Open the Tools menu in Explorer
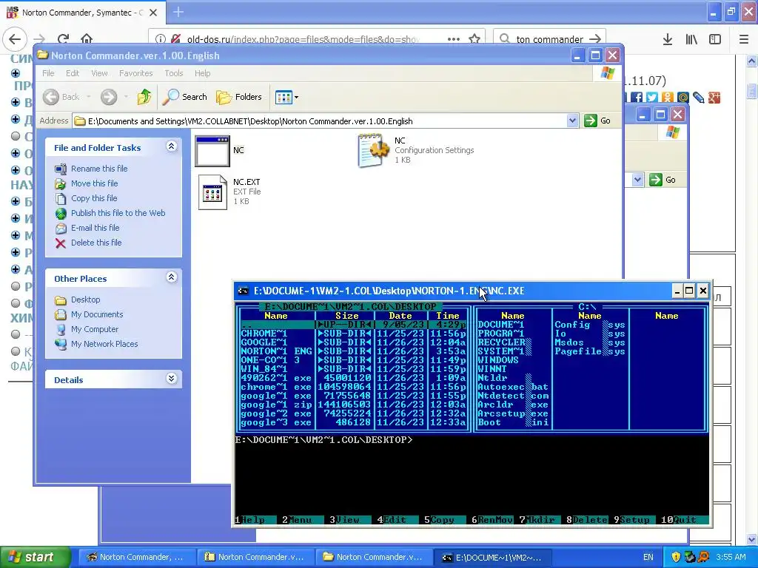 point(173,73)
